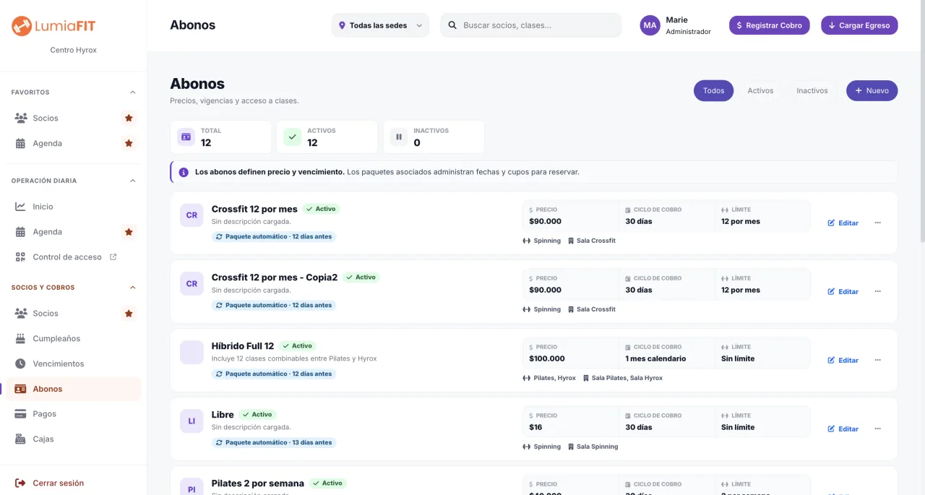Edit the Crossfit 12 por mes abono
Screen dimensions: 925x495
(x=843, y=223)
